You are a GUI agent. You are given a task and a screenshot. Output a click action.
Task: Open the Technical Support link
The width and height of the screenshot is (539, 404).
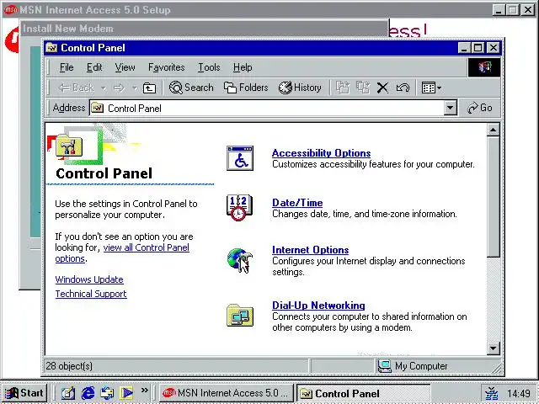pos(91,294)
